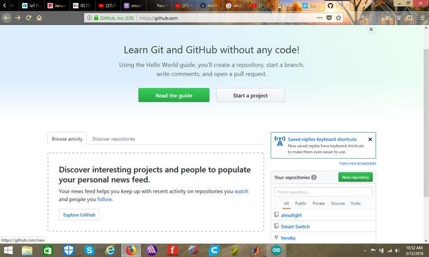Click the New repository button
The height and width of the screenshot is (257, 429).
tap(355, 177)
